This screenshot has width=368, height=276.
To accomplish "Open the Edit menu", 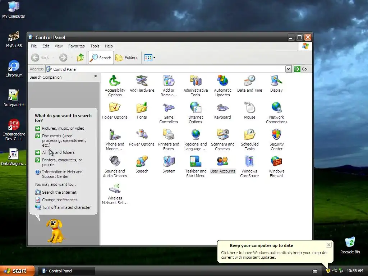I will (x=46, y=46).
